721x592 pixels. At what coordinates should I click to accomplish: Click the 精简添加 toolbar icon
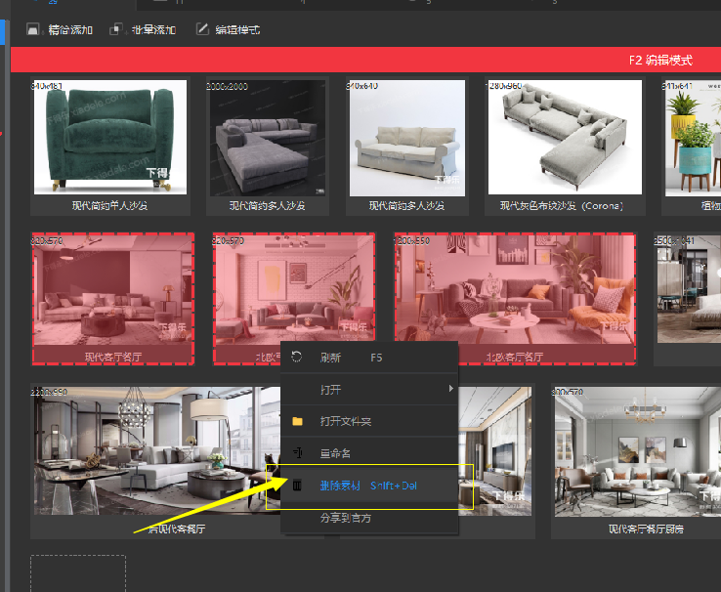32,29
